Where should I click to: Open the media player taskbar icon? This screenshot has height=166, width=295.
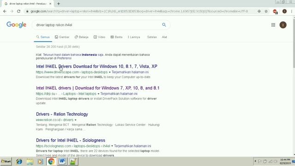coord(40,161)
